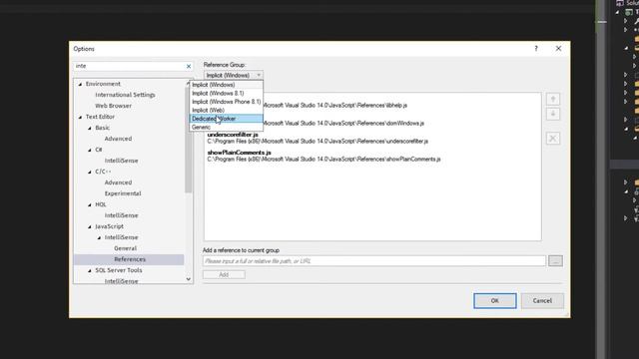This screenshot has width=639, height=359.
Task: Click the reference path input field
Action: pyautogui.click(x=374, y=261)
